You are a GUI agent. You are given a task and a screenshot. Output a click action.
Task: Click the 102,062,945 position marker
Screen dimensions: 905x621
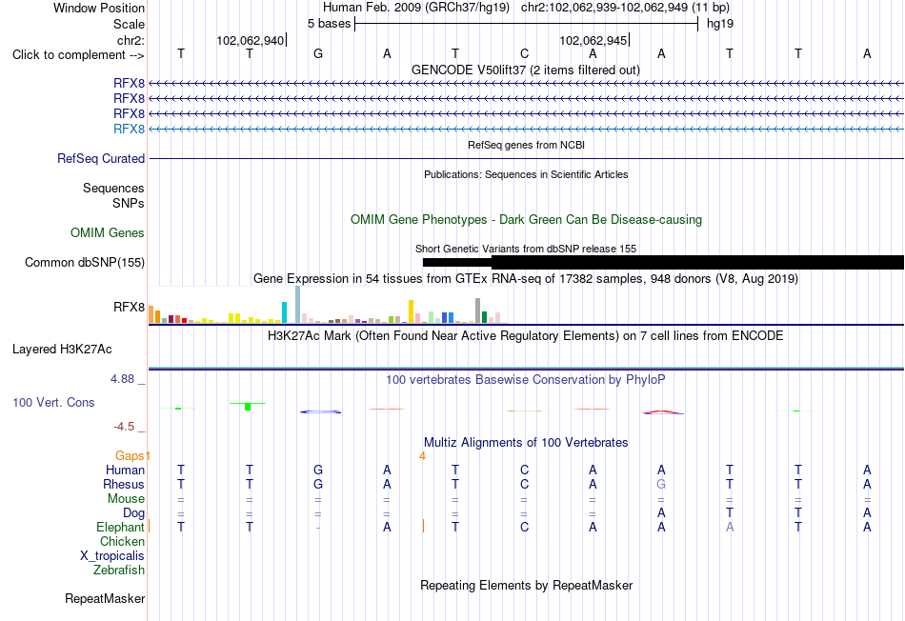click(593, 40)
